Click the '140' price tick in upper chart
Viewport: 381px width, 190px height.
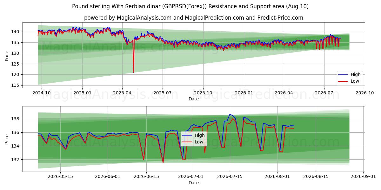(x=16, y=32)
